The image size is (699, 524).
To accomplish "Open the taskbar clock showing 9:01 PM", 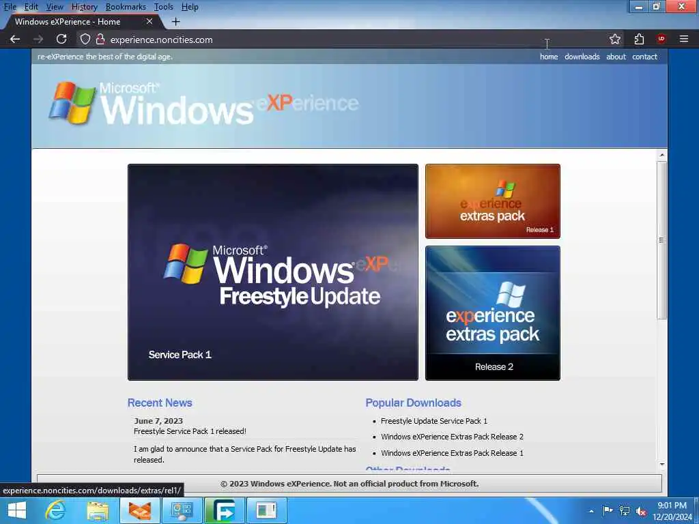I will (x=672, y=510).
